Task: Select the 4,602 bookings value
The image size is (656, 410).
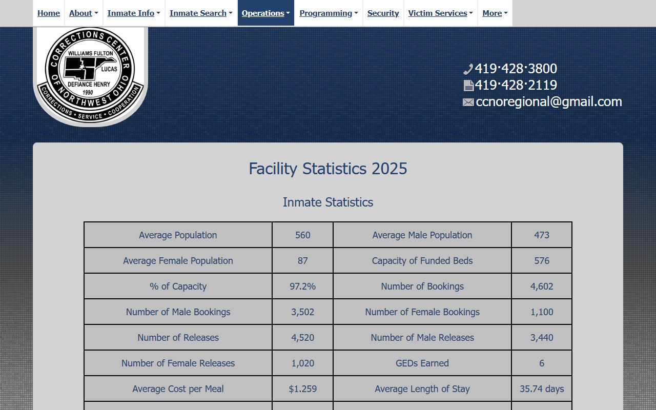Action: tap(542, 286)
